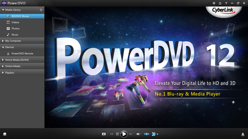Click the Online Media label
The height and width of the screenshot is (139, 248).
[x=13, y=66]
